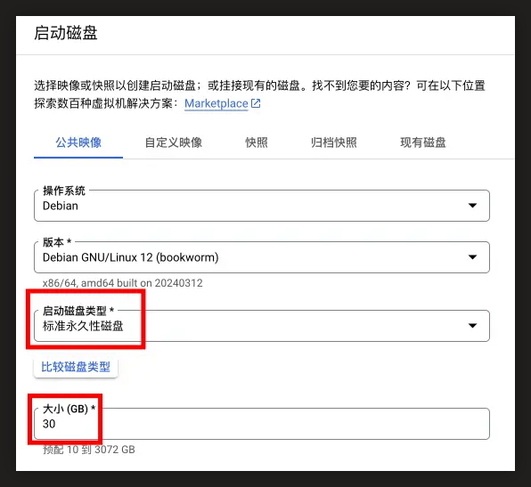Click the 比较磁盘类型 button
The height and width of the screenshot is (487, 531).
coord(76,367)
